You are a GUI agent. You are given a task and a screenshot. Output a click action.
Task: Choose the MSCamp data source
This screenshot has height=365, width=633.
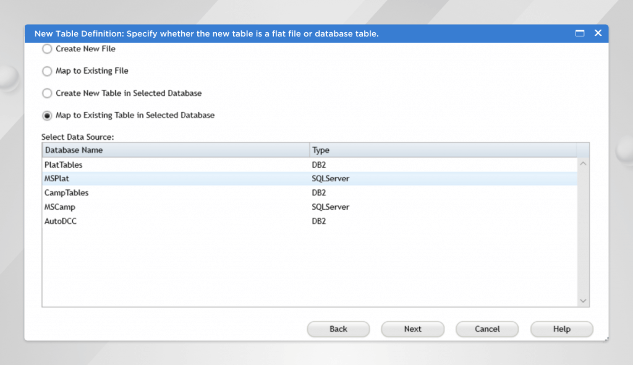[60, 207]
